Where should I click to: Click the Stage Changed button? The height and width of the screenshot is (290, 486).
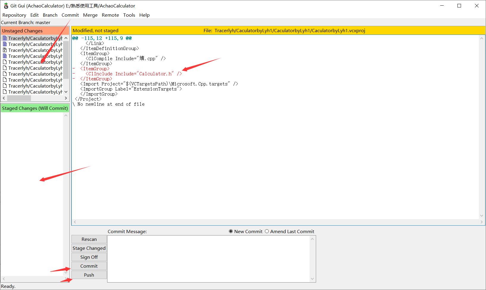(89, 248)
